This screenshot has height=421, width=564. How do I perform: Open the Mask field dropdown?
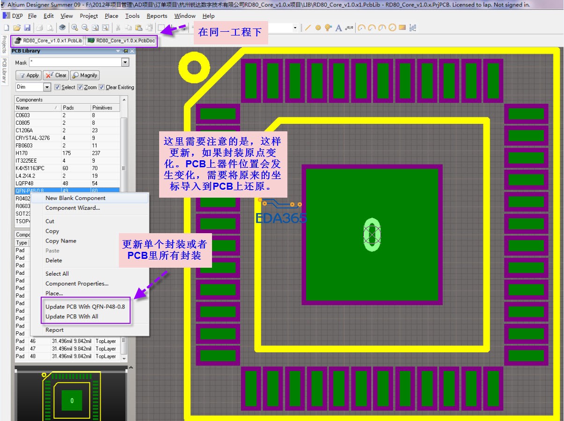pos(125,63)
